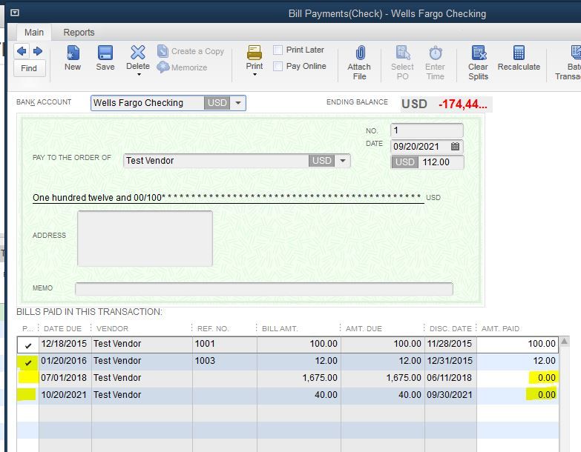Switch to the Main tab
The height and width of the screenshot is (452, 581).
pyautogui.click(x=34, y=33)
